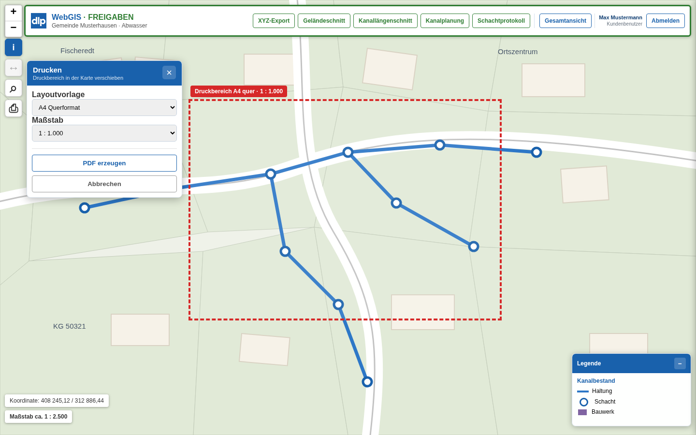
Task: Select the measure distance arrow tool
Action: 14,68
